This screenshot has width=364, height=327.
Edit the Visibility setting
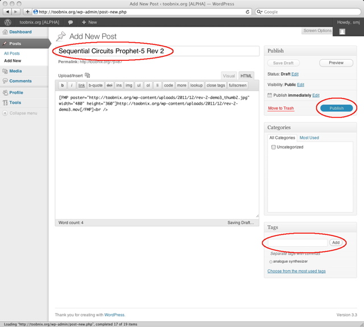(x=300, y=85)
